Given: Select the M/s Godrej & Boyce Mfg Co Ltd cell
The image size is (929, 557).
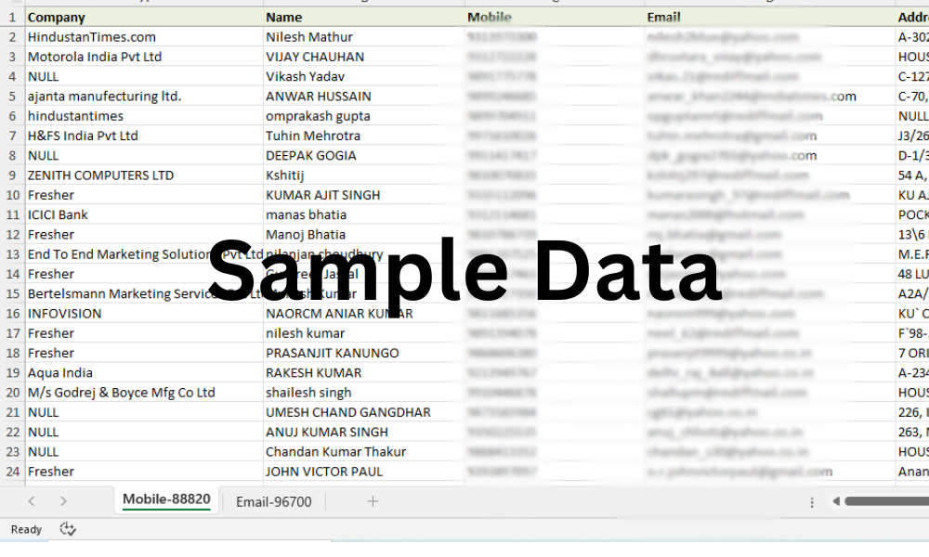Looking at the screenshot, I should tap(144, 393).
